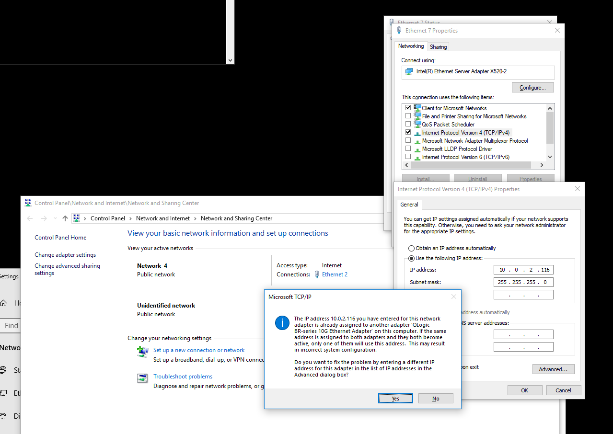Open the Ethernet 2 connection link
Image resolution: width=613 pixels, height=434 pixels.
pos(335,274)
